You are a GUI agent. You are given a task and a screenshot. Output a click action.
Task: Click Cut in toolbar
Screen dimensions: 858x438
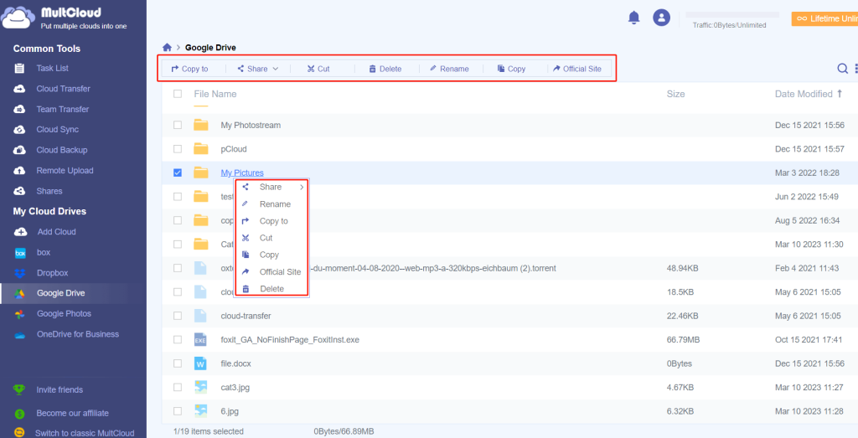pos(318,69)
